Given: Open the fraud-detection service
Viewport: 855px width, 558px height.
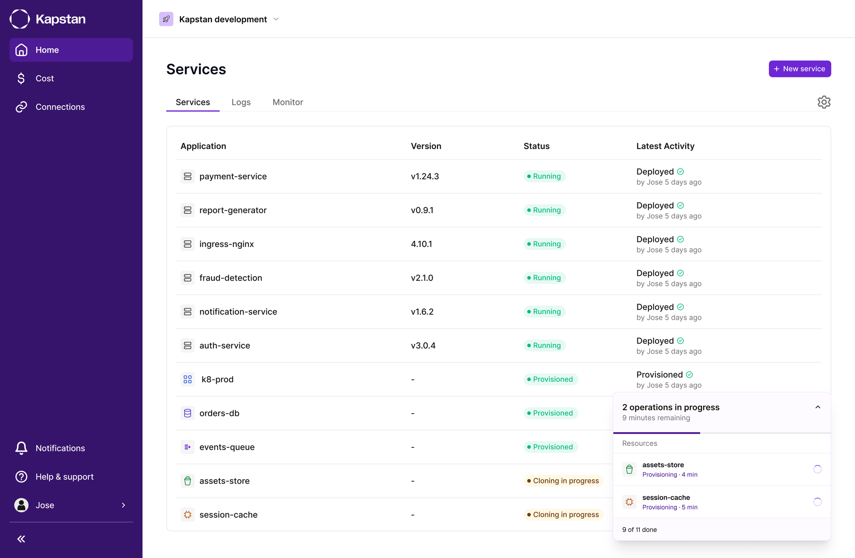Looking at the screenshot, I should click(230, 278).
